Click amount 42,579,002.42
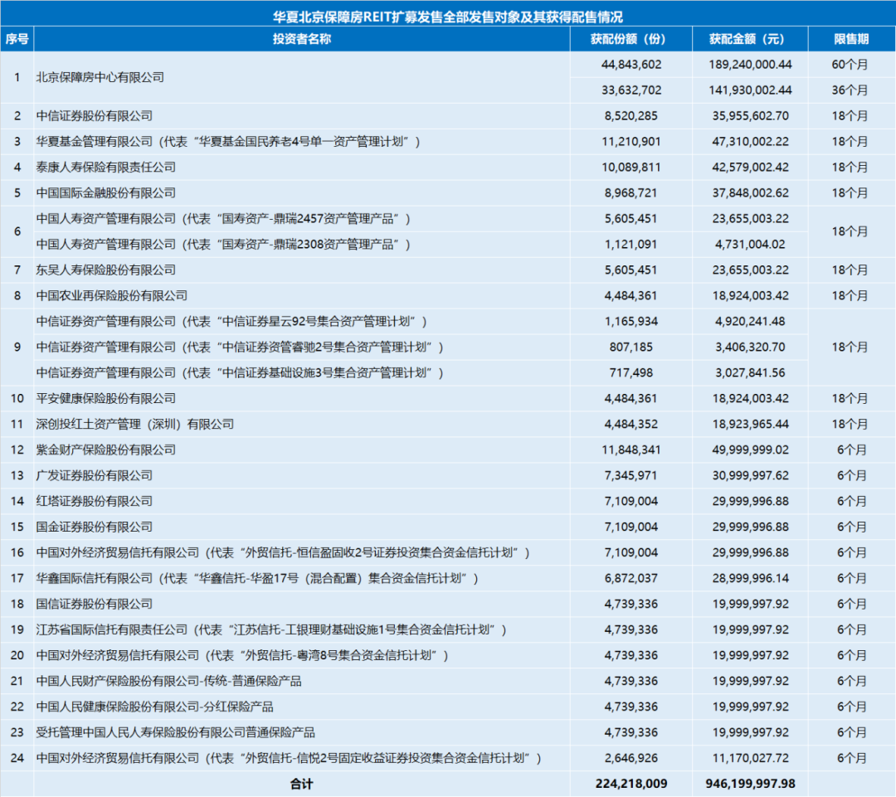Image resolution: width=896 pixels, height=797 pixels. pos(750,168)
